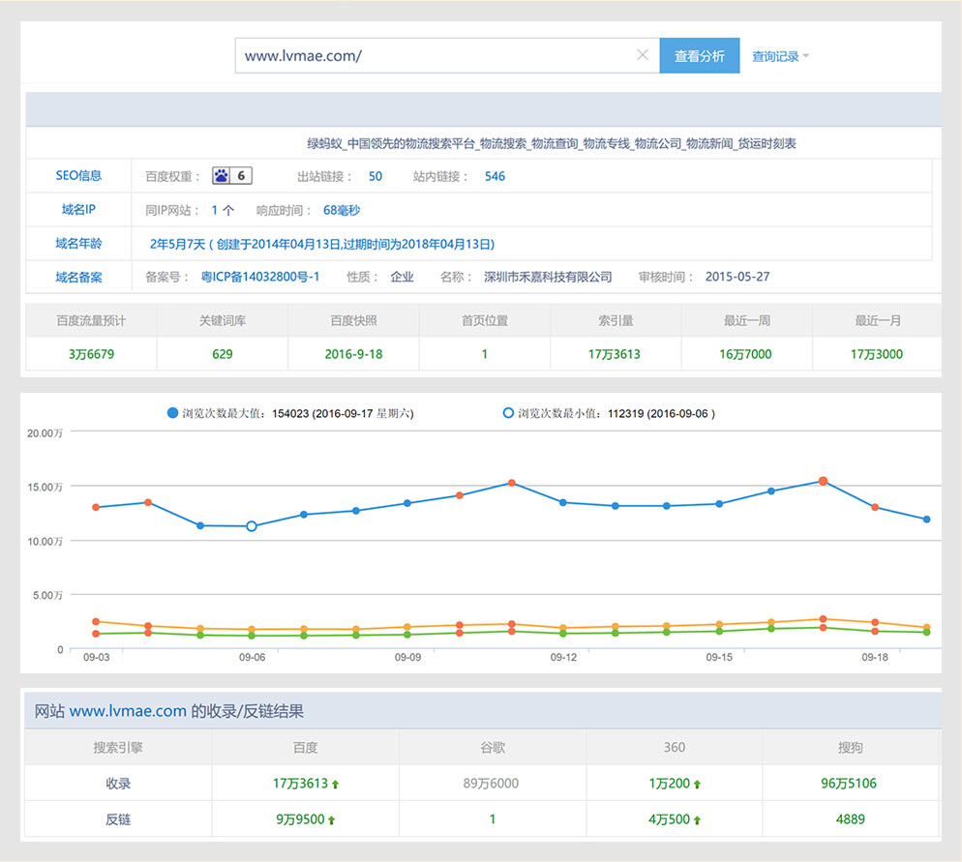Screen dimensions: 962x862
Task: Click Baidu indexed value 17万3613 in results table
Action: 300,784
